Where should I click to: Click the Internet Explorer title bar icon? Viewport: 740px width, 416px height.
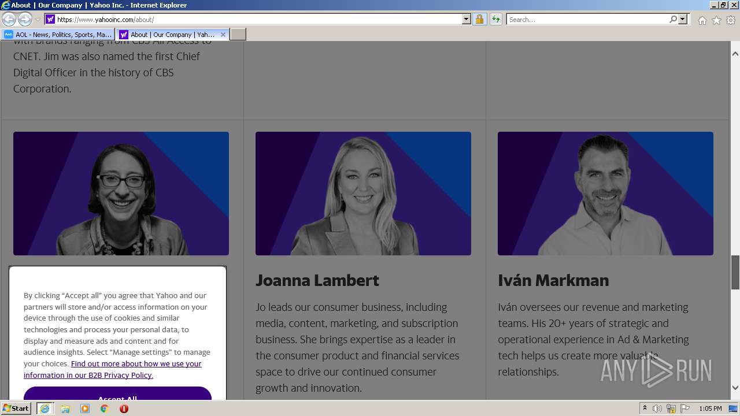point(6,5)
